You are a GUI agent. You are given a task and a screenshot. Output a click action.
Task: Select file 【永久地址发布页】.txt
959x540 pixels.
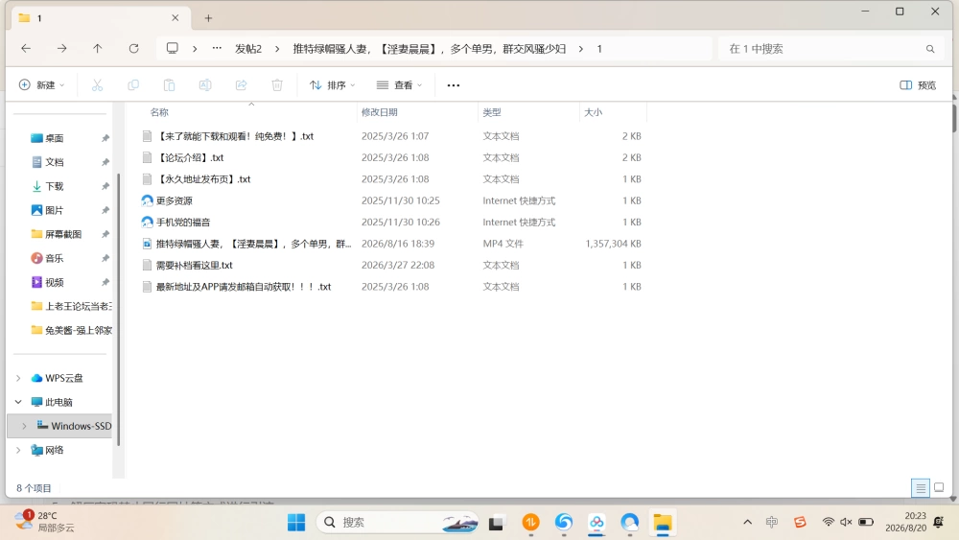point(203,179)
